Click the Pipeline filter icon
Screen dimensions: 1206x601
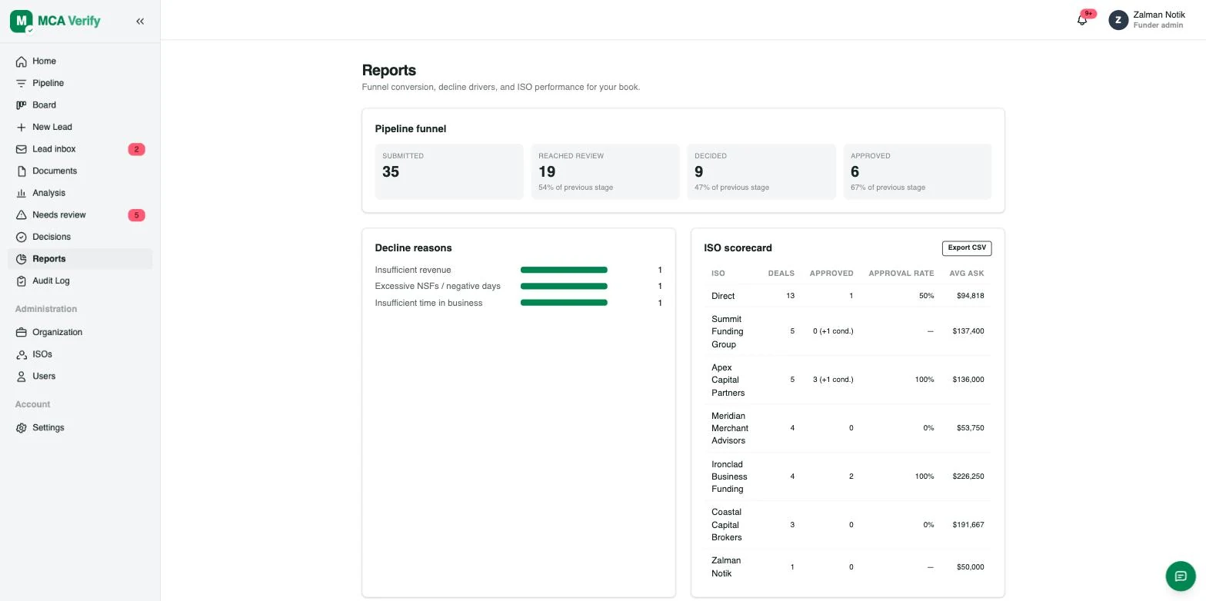click(22, 83)
